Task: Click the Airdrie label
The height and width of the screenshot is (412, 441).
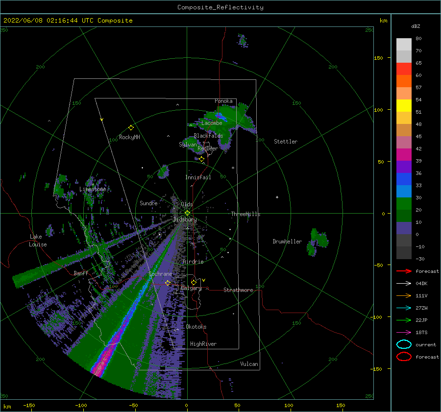Action: [x=193, y=262]
